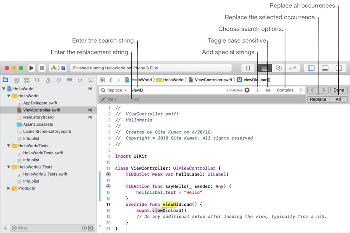Toggle the Debug area visibility
350x233 pixels.
pyautogui.click(x=325, y=68)
